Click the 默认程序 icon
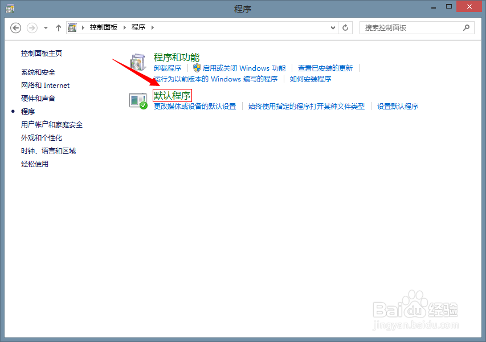 point(138,101)
